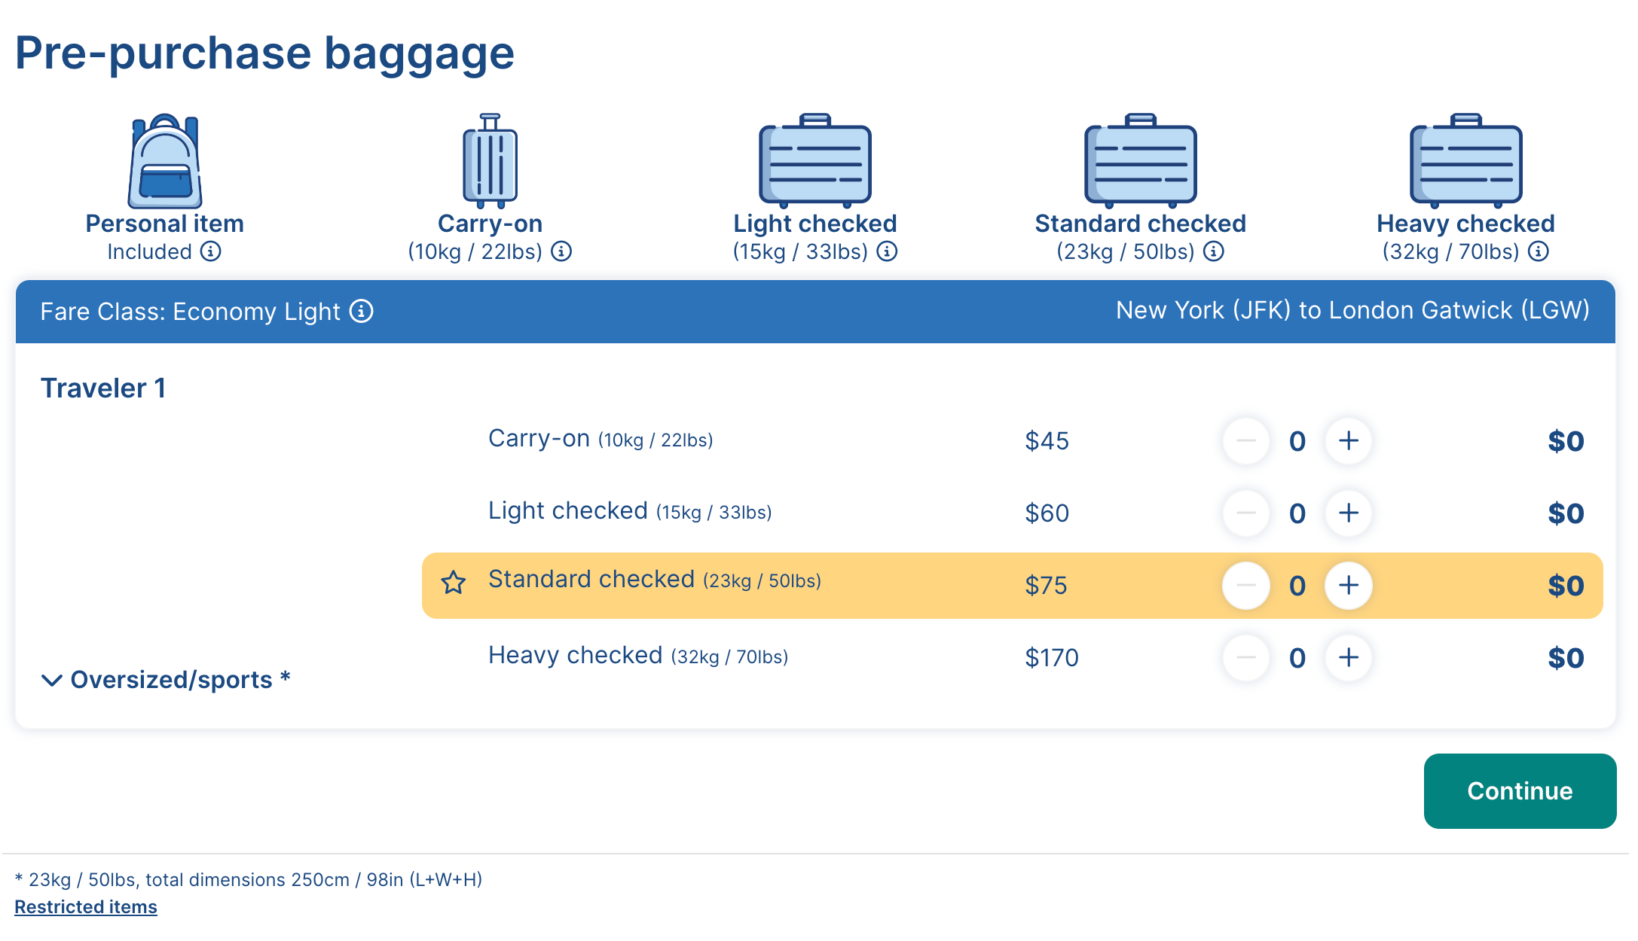Click the Carry-on suitcase icon
Viewport: 1638px width, 941px height.
coord(490,160)
